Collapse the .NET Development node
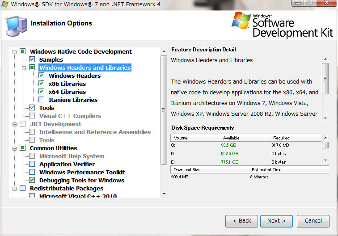Screen dimensions: 338x236 (x=14, y=124)
